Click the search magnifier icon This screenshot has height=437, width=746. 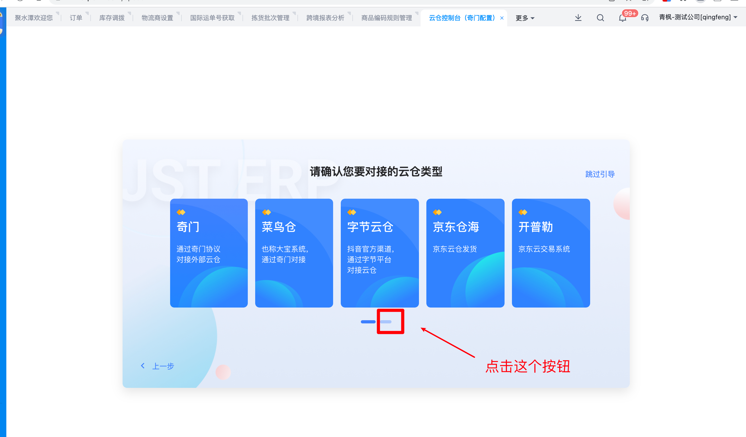(x=600, y=18)
